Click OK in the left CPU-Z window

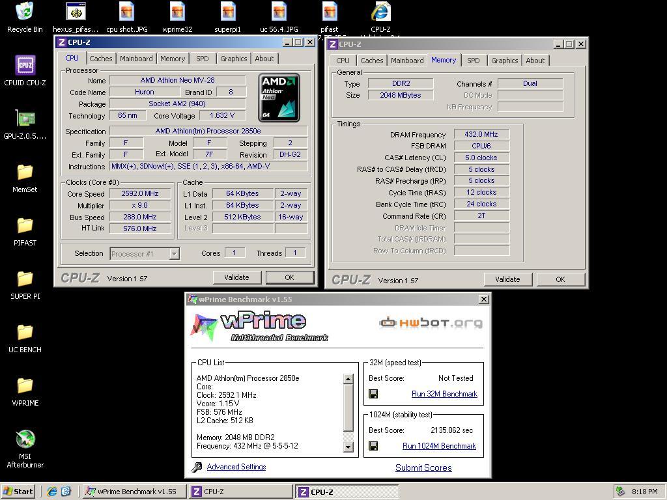[290, 277]
